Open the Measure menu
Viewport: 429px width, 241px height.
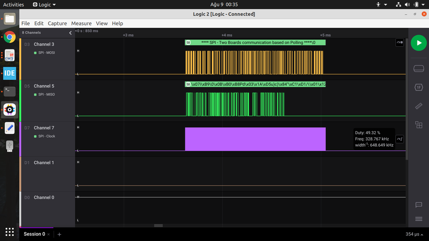[x=81, y=24]
